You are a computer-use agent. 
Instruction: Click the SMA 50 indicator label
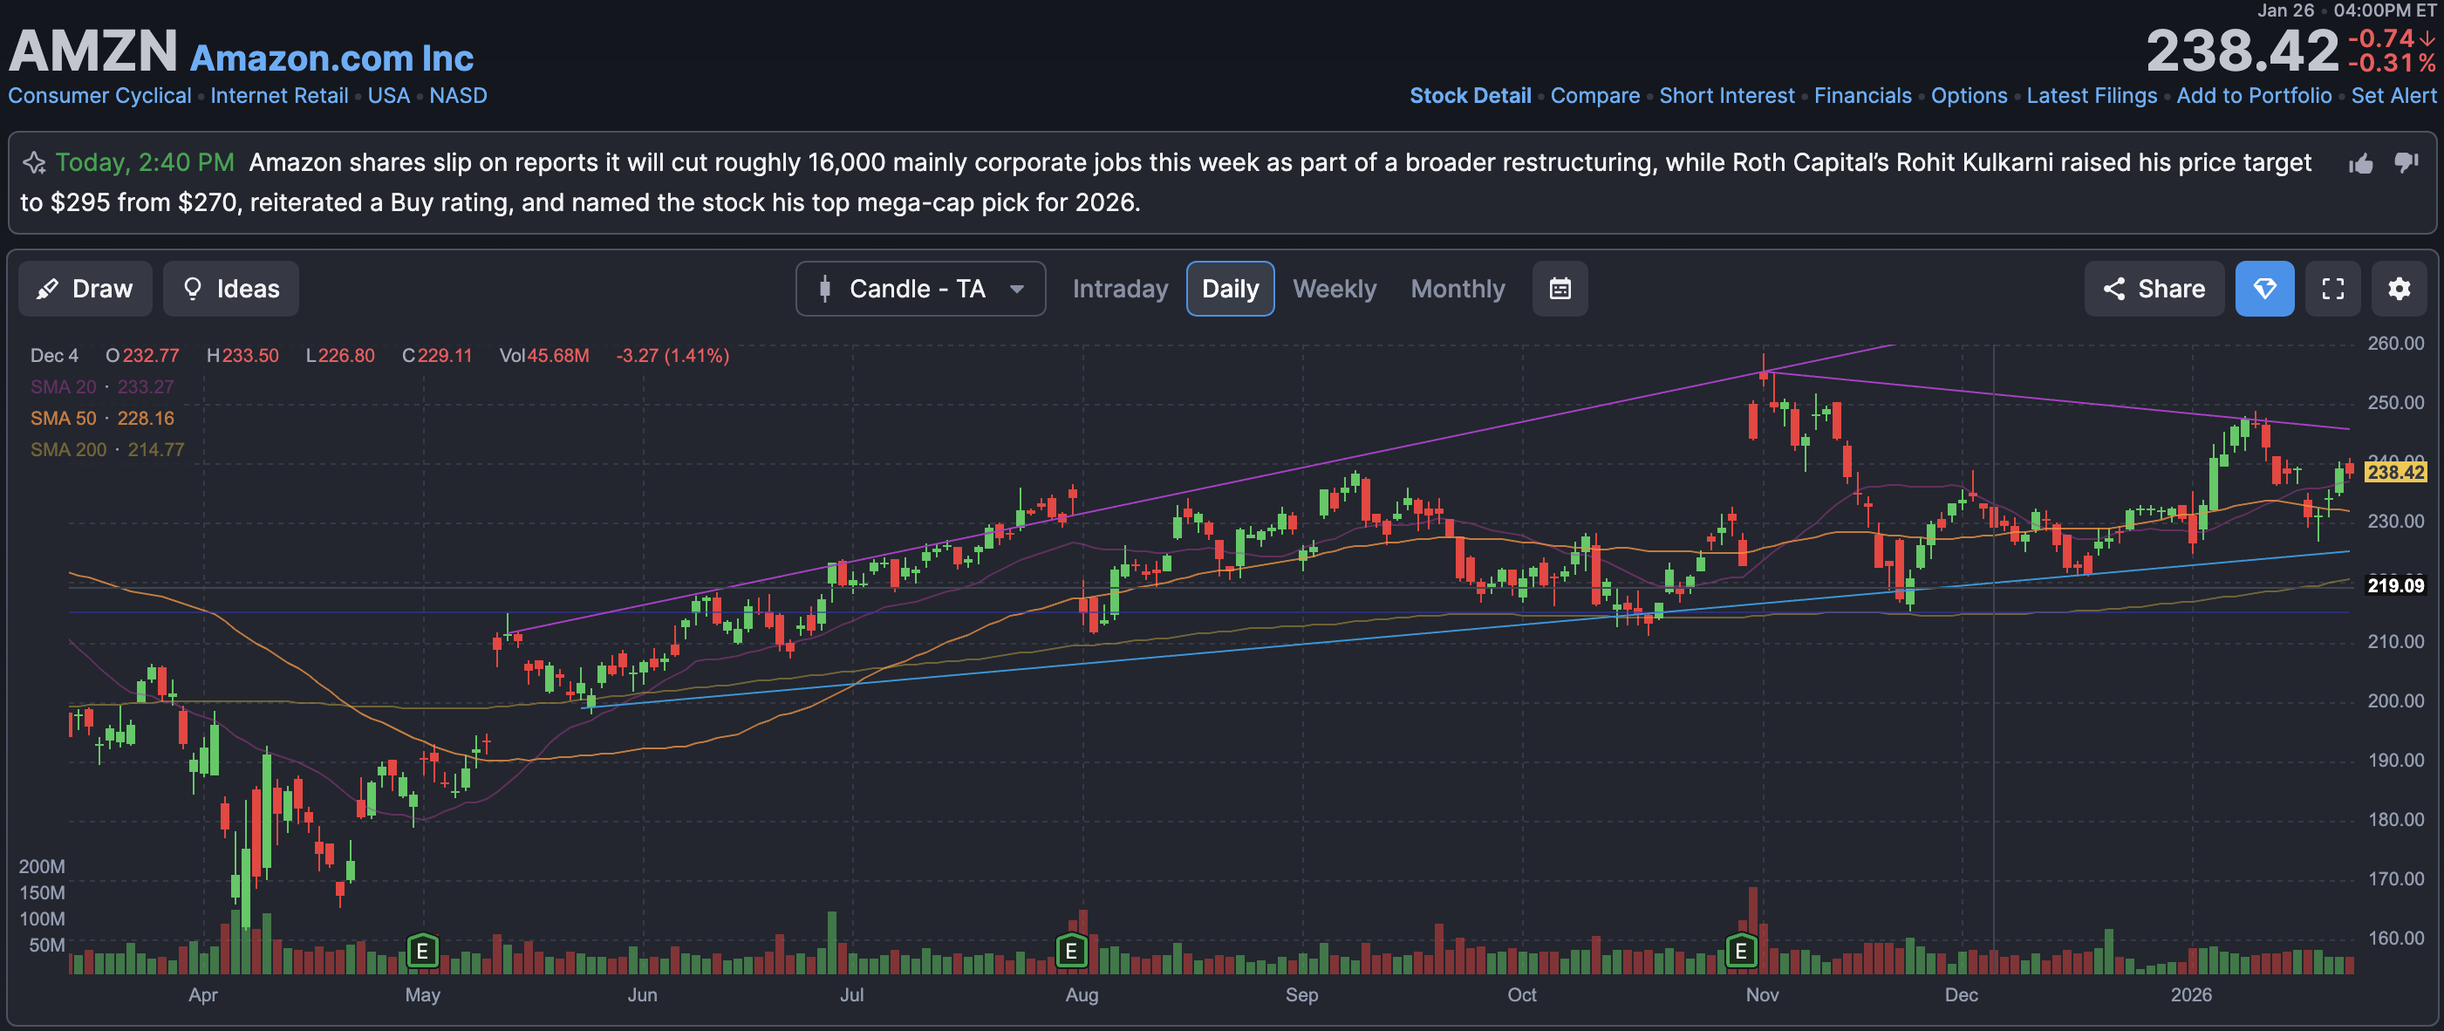(x=63, y=419)
